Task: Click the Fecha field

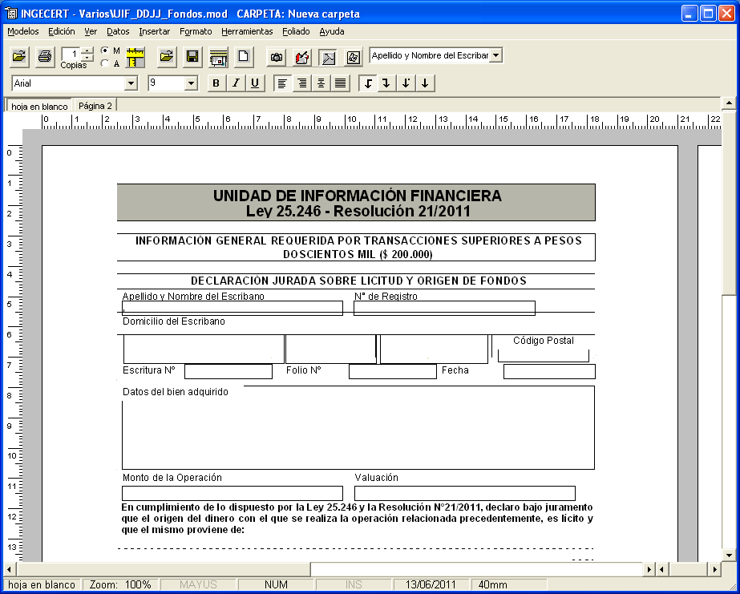Action: (549, 371)
